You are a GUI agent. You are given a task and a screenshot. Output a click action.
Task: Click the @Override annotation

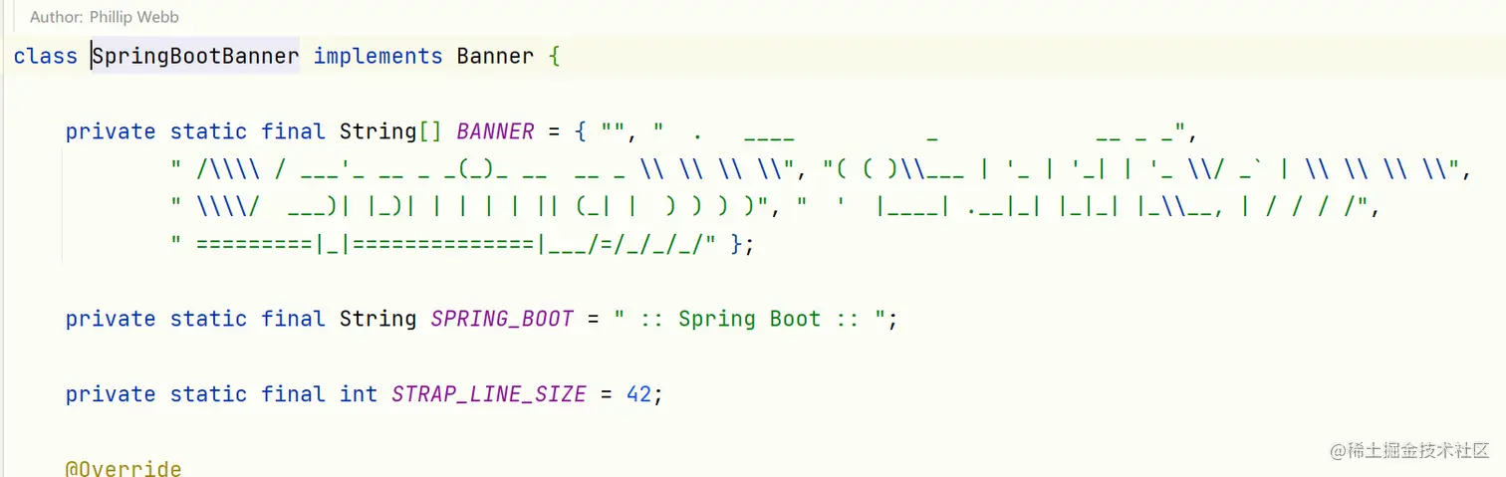tap(124, 468)
